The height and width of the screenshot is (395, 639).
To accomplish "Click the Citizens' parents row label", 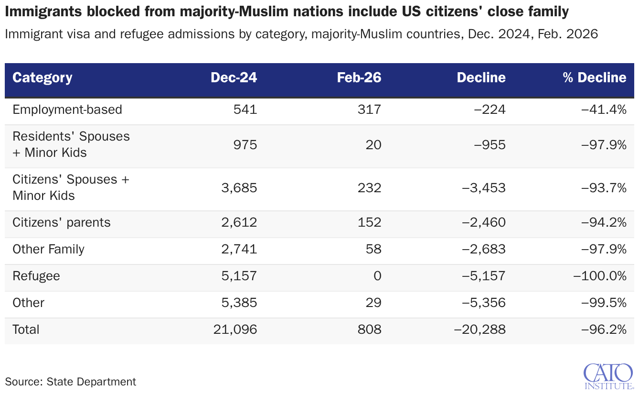I will [x=62, y=222].
